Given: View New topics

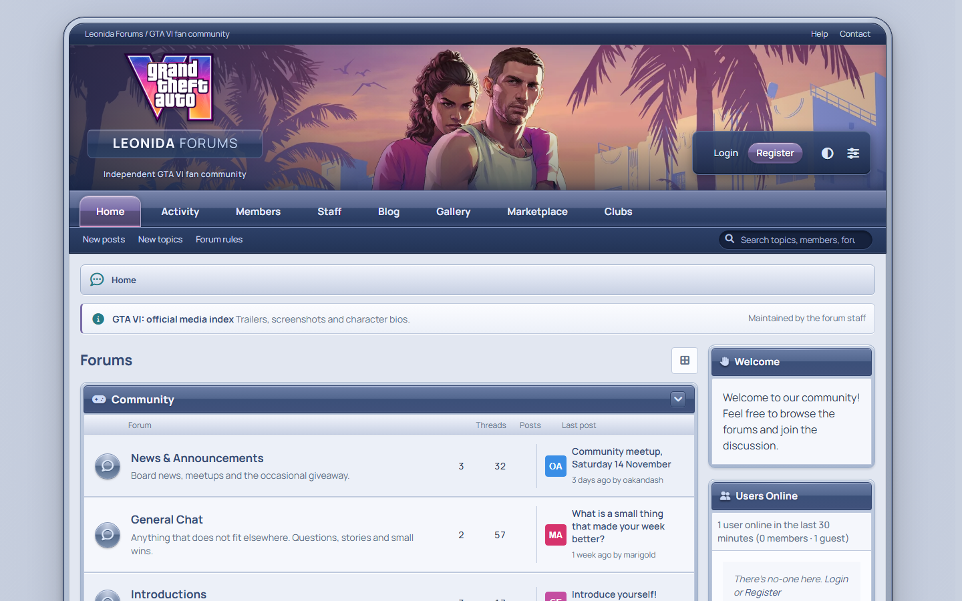Looking at the screenshot, I should [x=160, y=239].
